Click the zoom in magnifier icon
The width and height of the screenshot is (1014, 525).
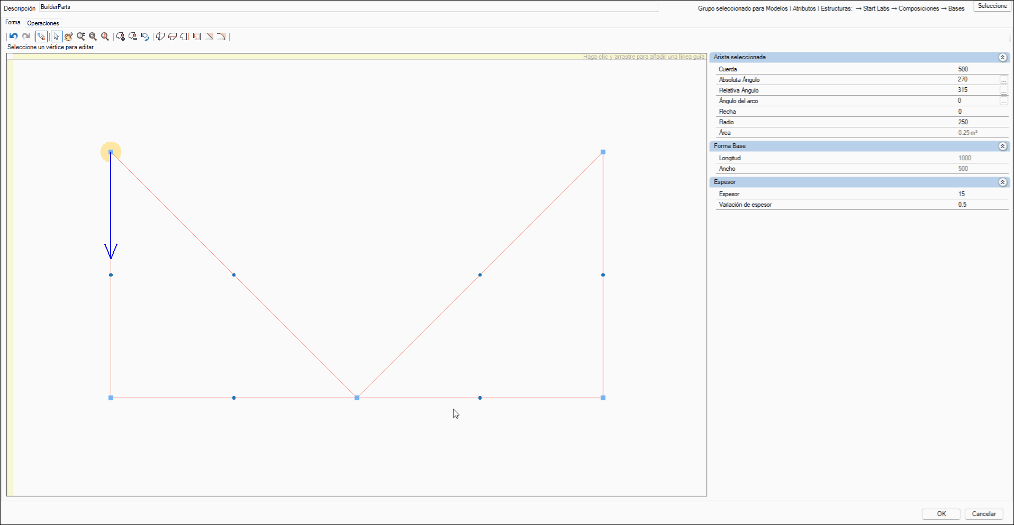(x=80, y=36)
